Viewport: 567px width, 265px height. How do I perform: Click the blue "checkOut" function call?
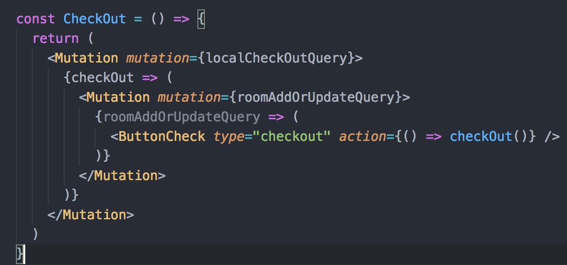[481, 137]
